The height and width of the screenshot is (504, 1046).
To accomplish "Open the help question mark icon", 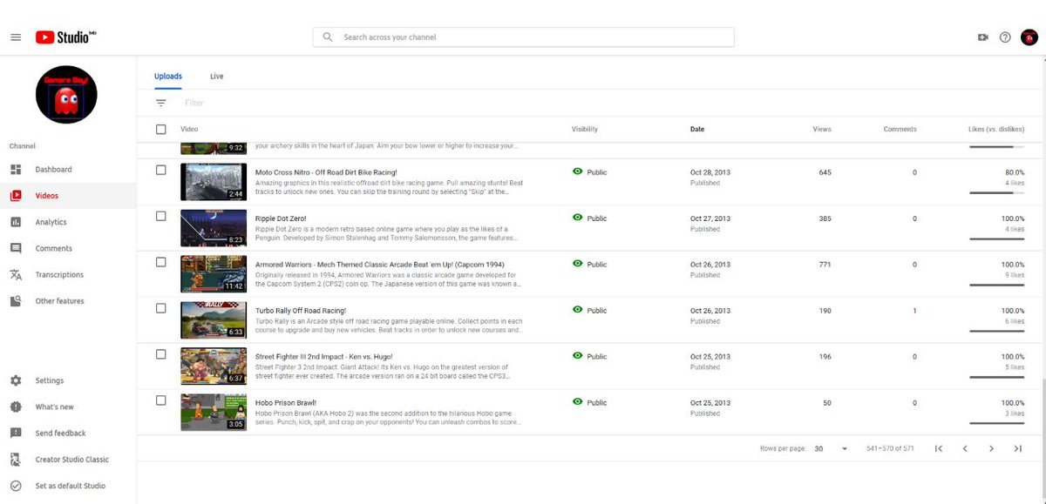I will tap(1005, 37).
